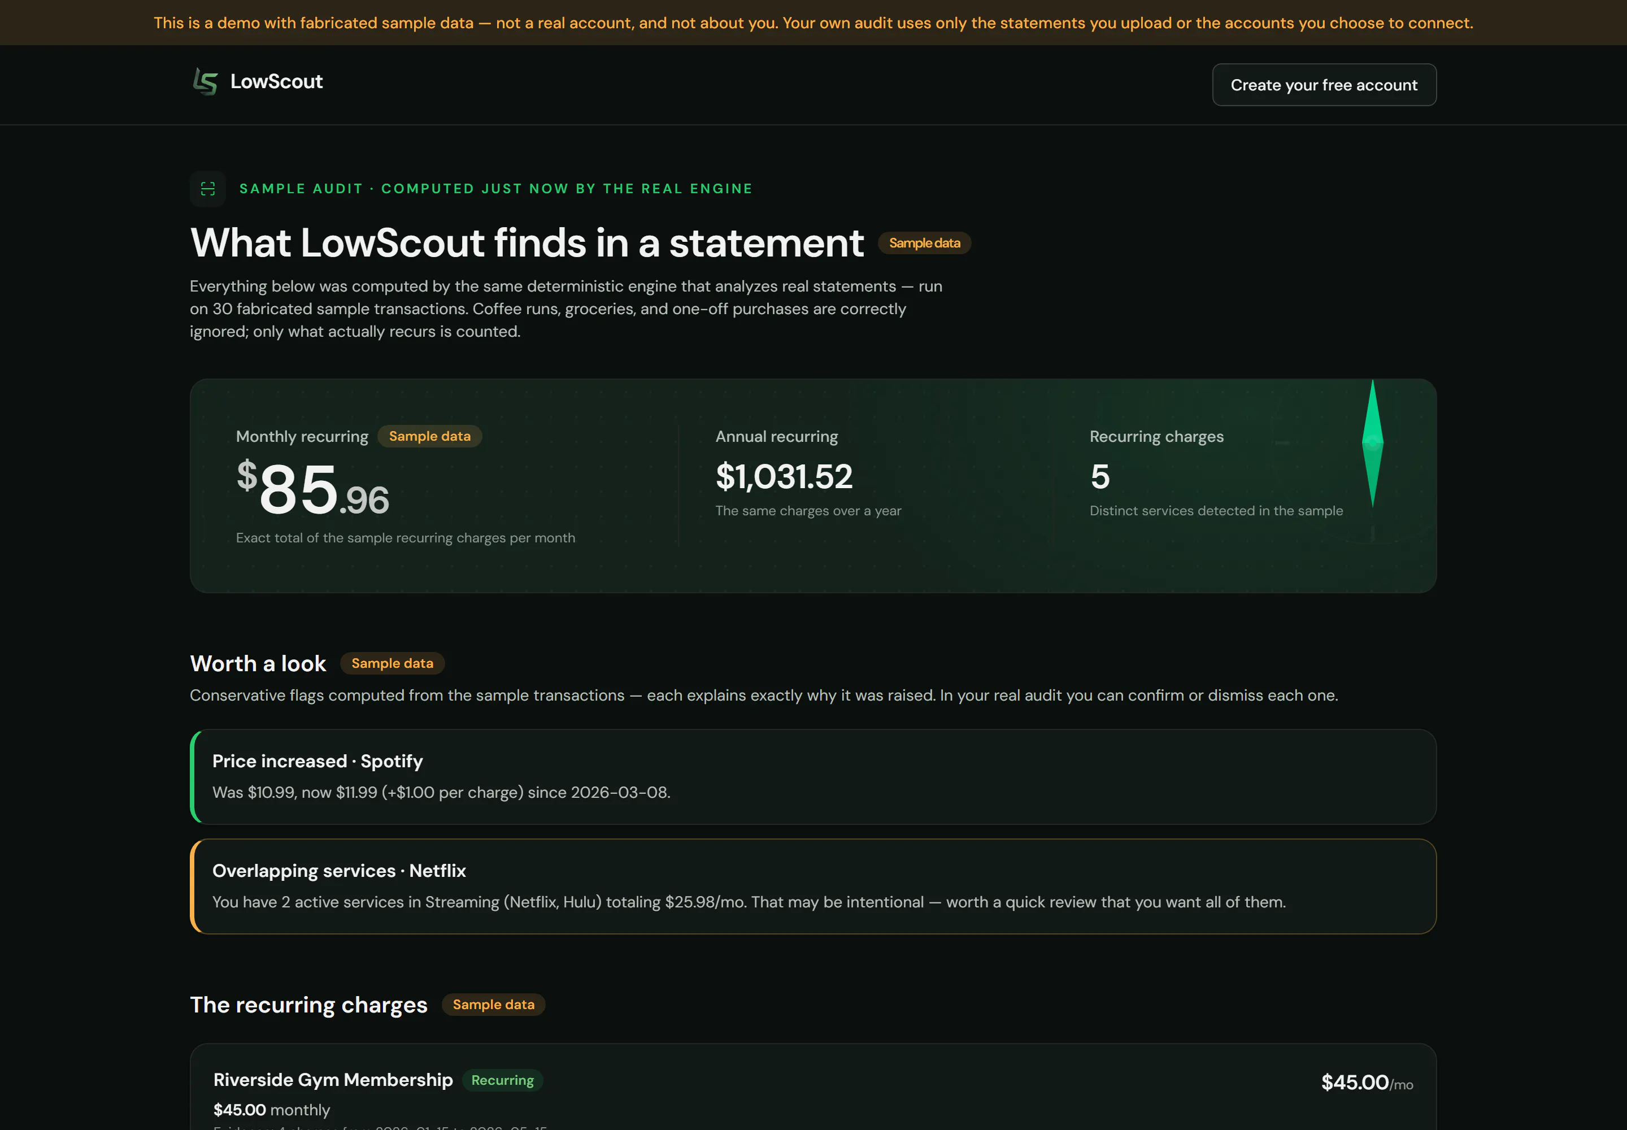Click the Worth a look heading
The height and width of the screenshot is (1130, 1627).
coord(258,663)
